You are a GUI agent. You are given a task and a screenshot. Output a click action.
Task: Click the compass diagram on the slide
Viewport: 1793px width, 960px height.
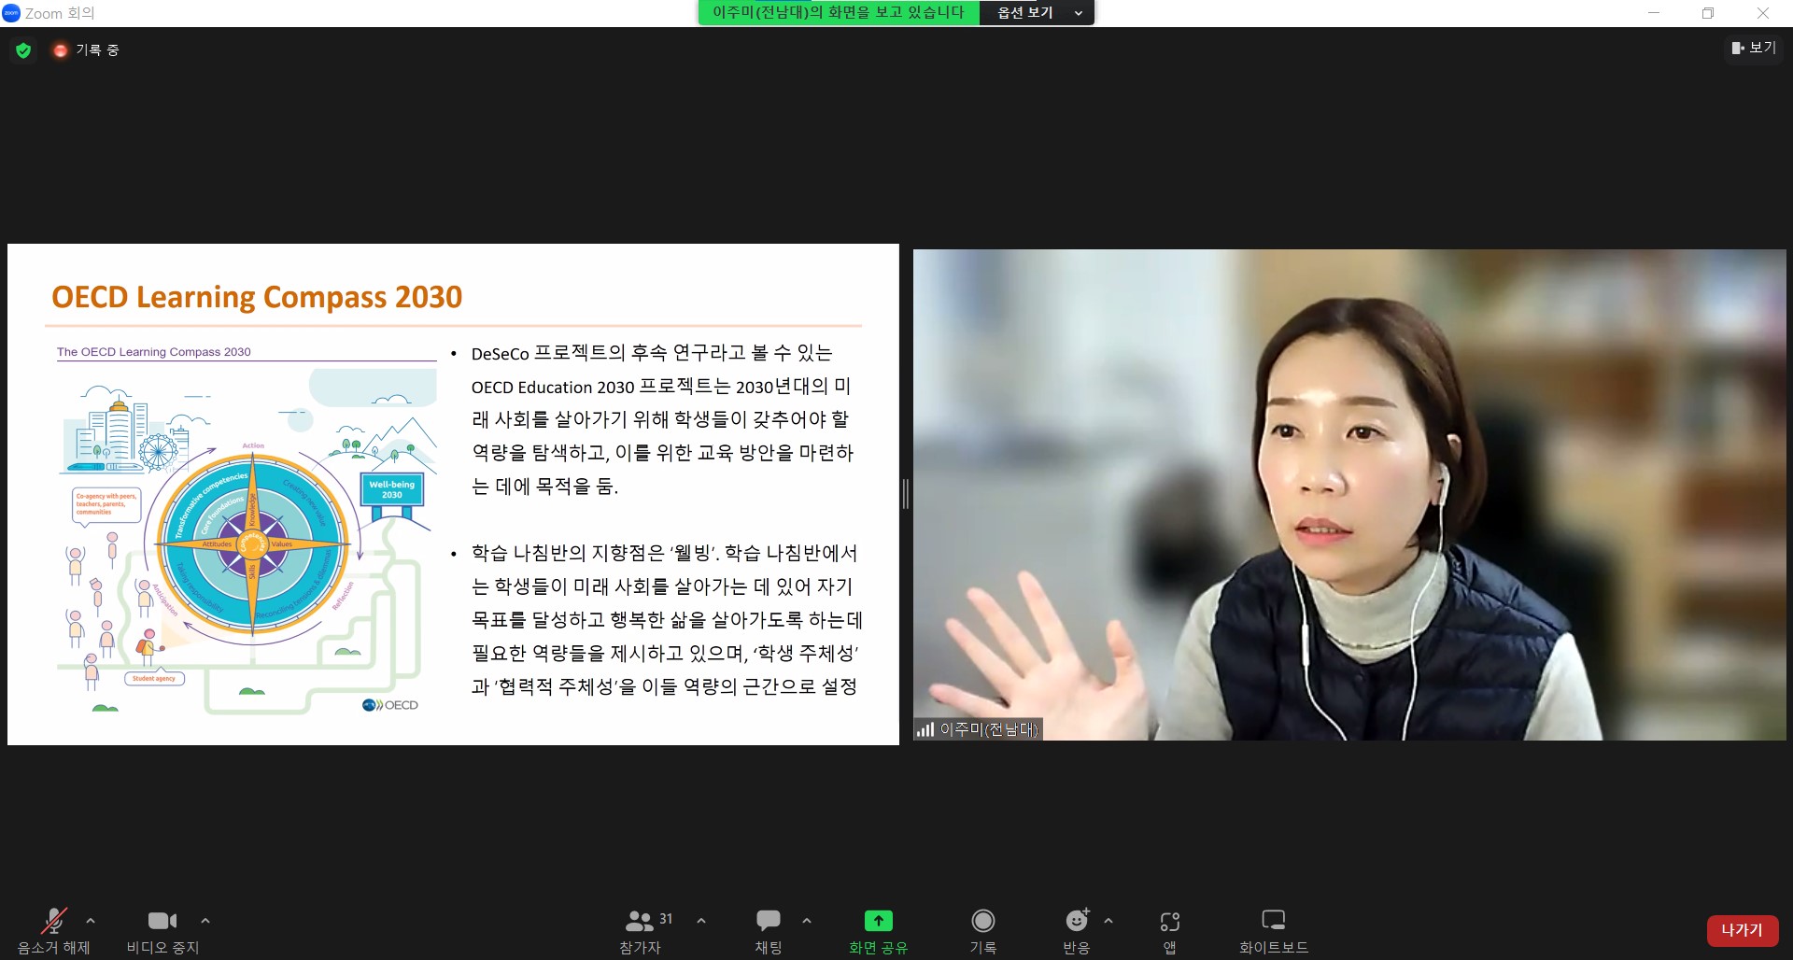click(251, 544)
